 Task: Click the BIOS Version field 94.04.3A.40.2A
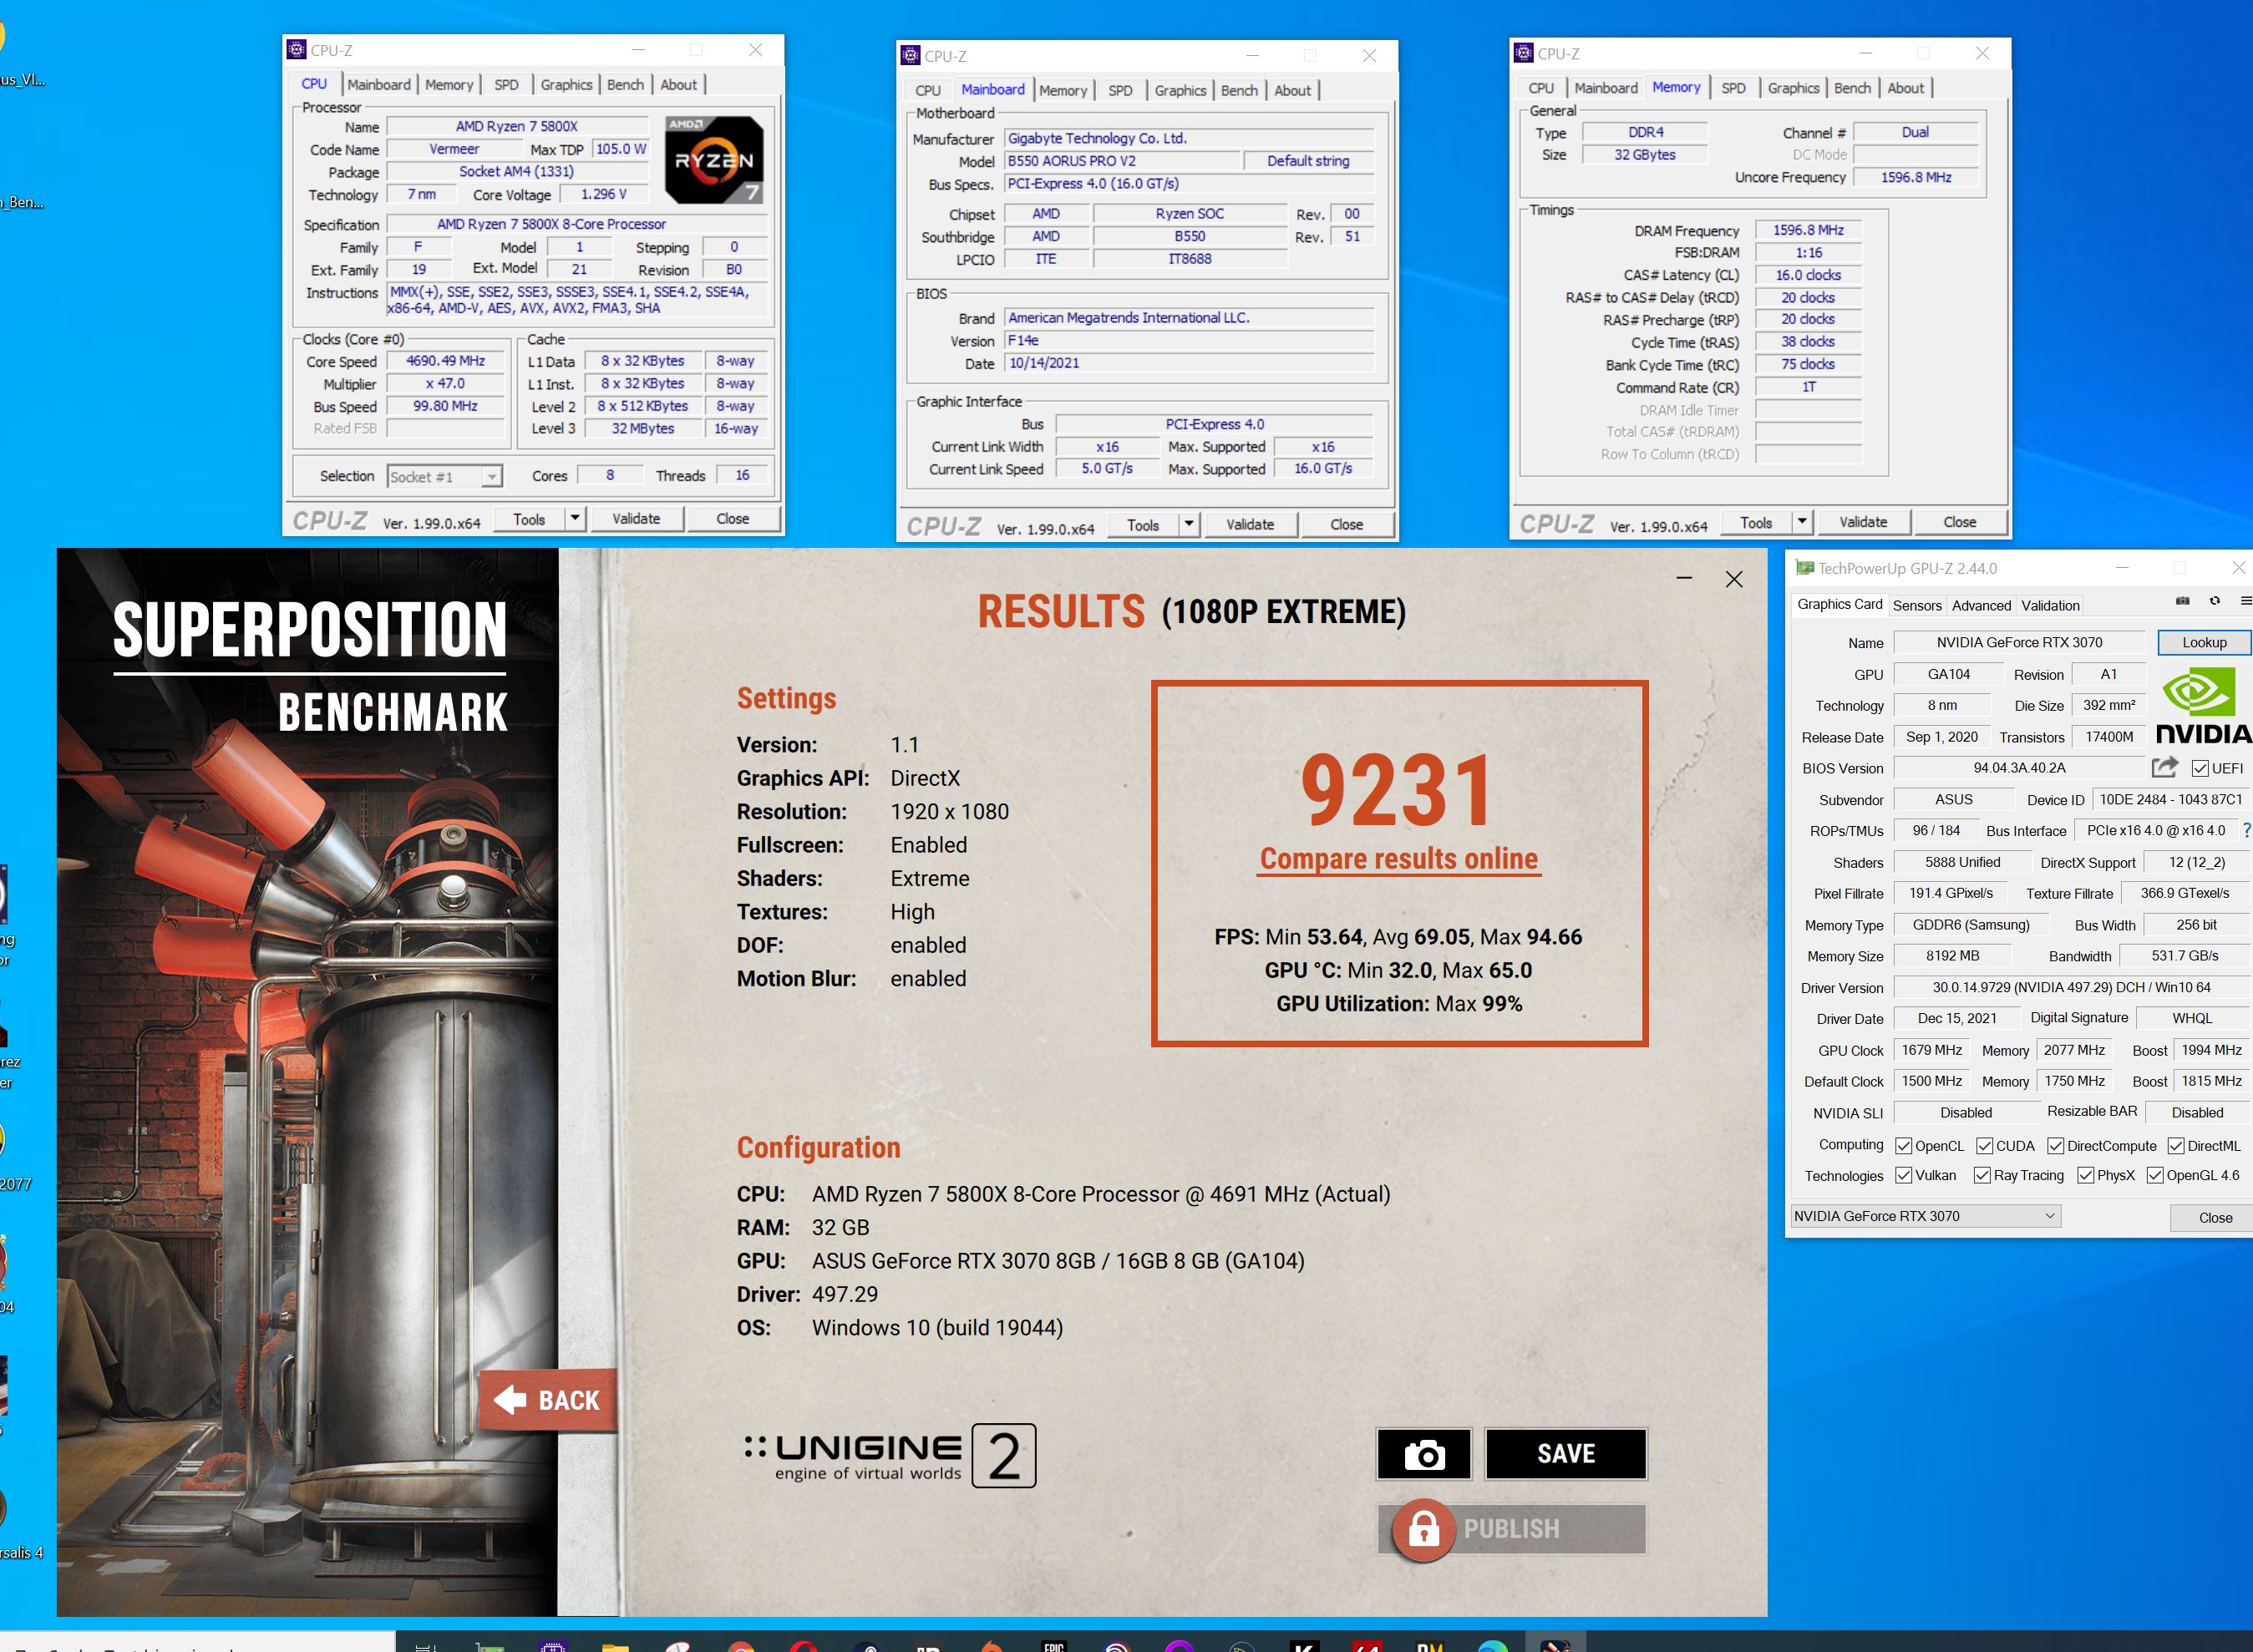point(2019,768)
